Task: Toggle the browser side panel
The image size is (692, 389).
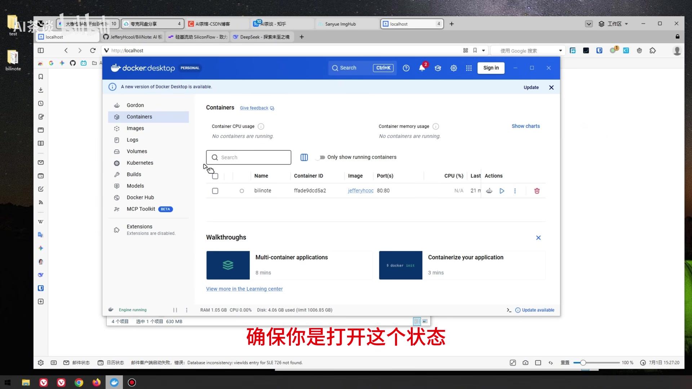Action: (x=41, y=50)
